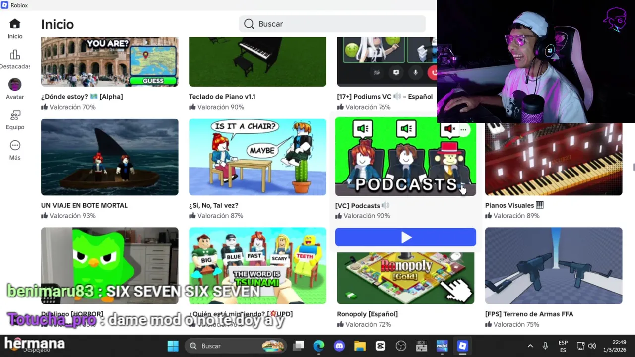Click the "¿Dónde estoy? [Alpha]" title
635x357 pixels.
coord(82,97)
